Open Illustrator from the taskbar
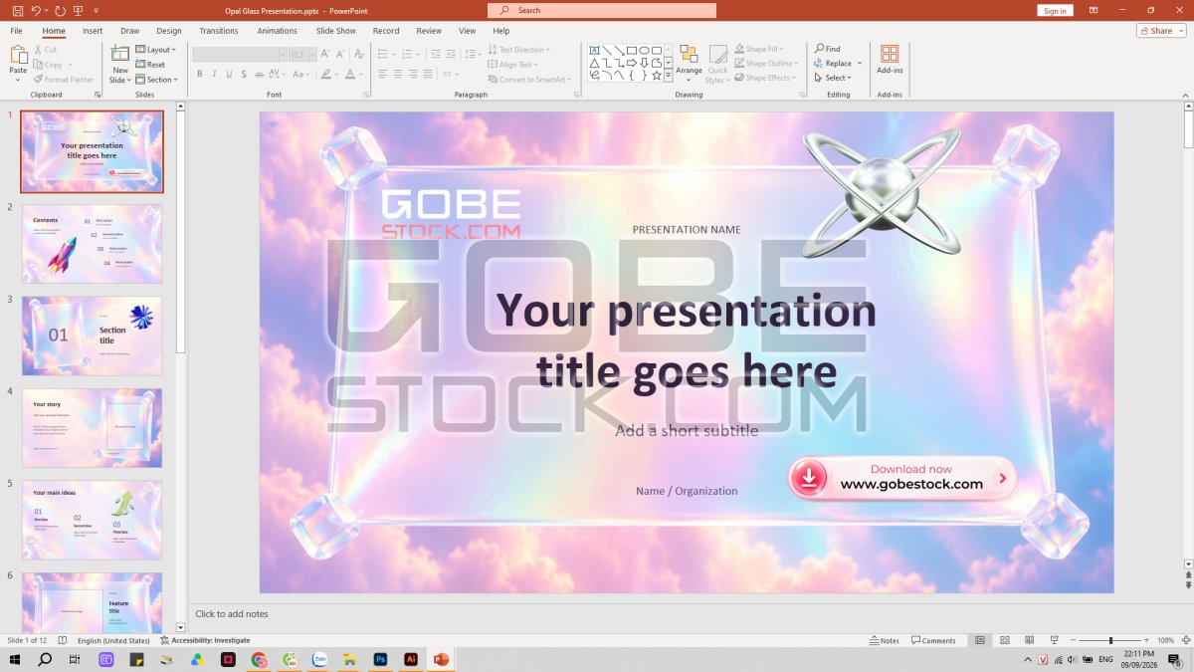Screen dimensions: 1194x672 tap(411, 659)
